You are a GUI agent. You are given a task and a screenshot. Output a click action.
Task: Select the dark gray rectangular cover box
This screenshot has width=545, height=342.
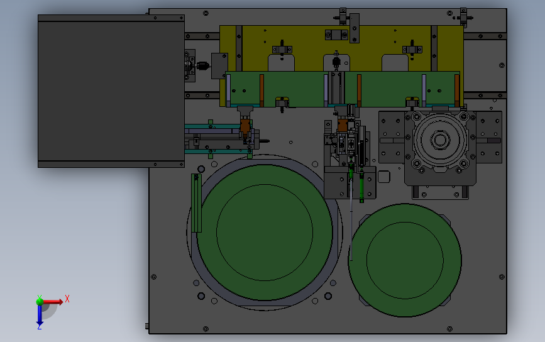click(111, 91)
